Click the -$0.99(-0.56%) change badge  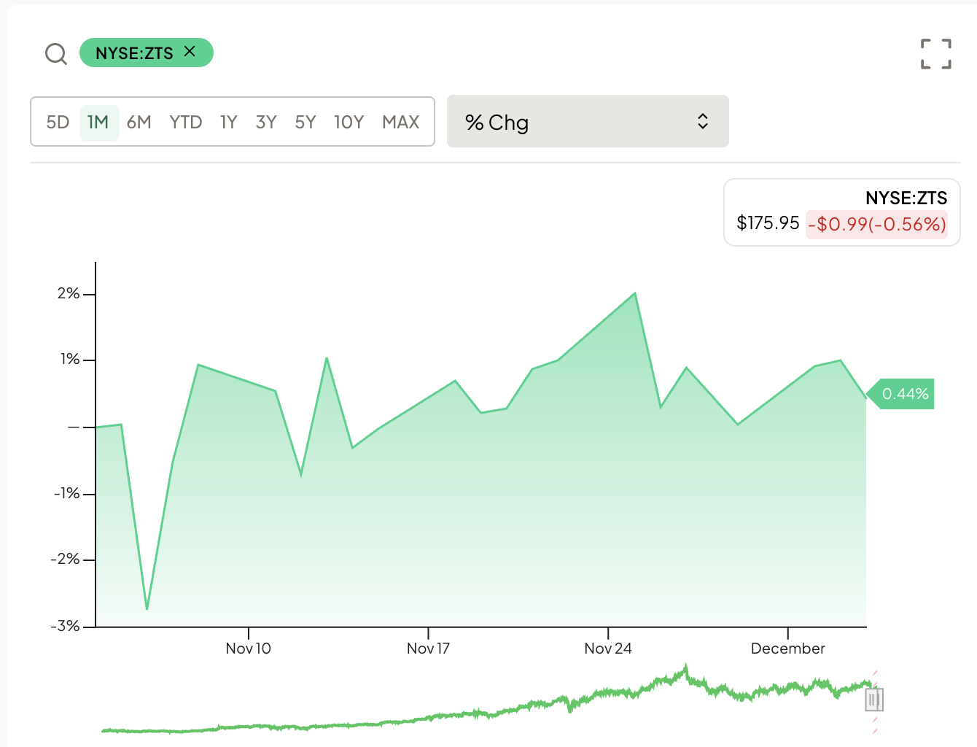click(x=876, y=224)
